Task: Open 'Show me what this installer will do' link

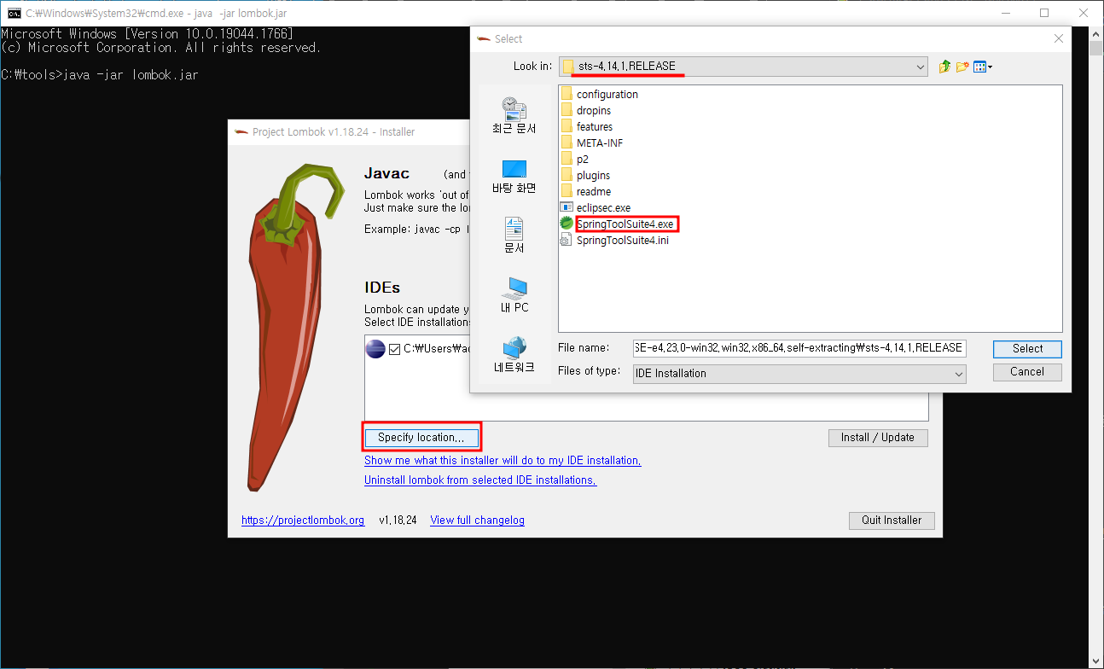Action: pos(503,460)
